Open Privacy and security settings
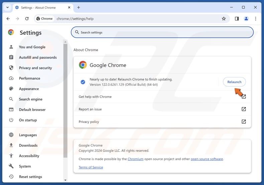This screenshot has width=264, height=185. pyautogui.click(x=35, y=68)
